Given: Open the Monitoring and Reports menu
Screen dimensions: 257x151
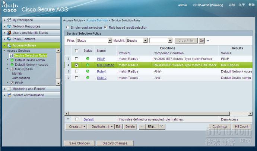Looking at the screenshot, I should 31,89.
